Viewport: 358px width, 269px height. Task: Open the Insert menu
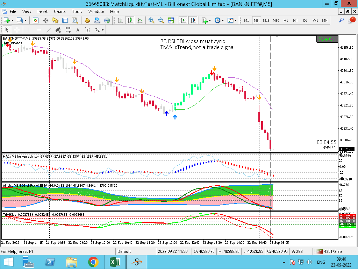point(43,12)
